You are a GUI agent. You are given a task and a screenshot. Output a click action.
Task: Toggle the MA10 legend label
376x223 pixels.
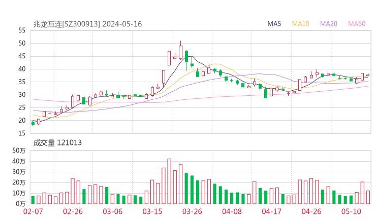tap(300, 24)
